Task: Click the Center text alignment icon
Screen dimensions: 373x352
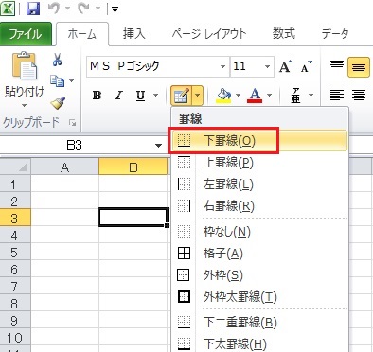Action: click(359, 95)
